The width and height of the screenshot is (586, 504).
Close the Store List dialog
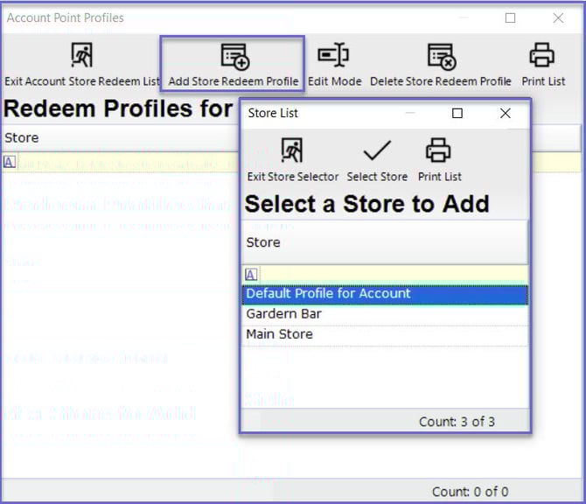pos(505,113)
